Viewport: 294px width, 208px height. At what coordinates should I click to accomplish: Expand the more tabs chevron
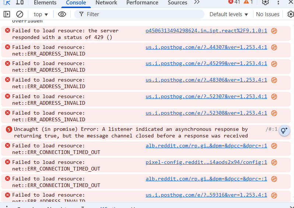[x=197, y=2]
